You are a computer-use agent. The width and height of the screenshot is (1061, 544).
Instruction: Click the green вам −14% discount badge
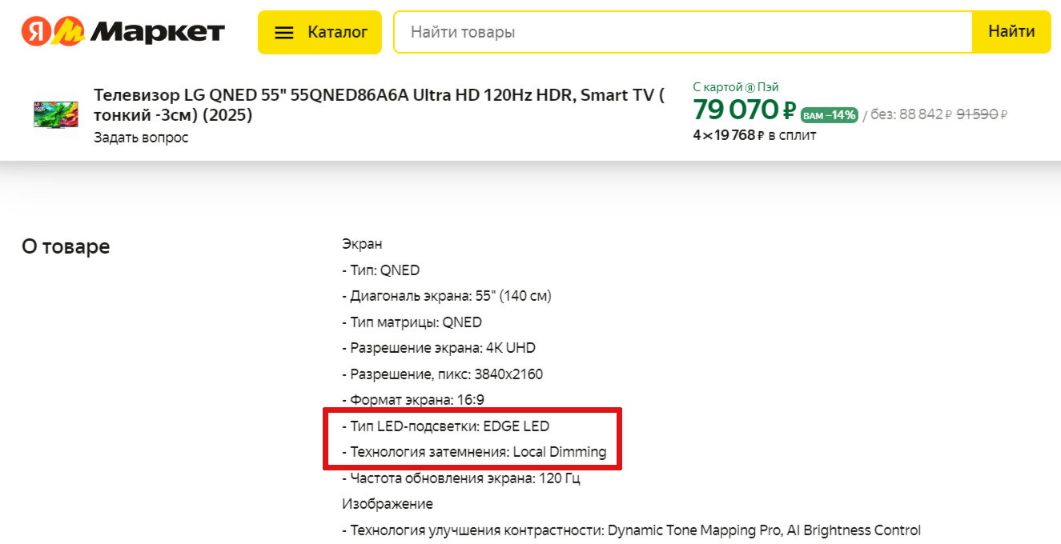(829, 114)
